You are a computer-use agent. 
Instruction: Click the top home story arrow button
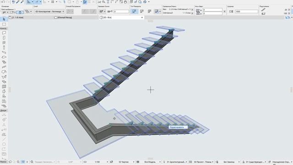click(192, 10)
